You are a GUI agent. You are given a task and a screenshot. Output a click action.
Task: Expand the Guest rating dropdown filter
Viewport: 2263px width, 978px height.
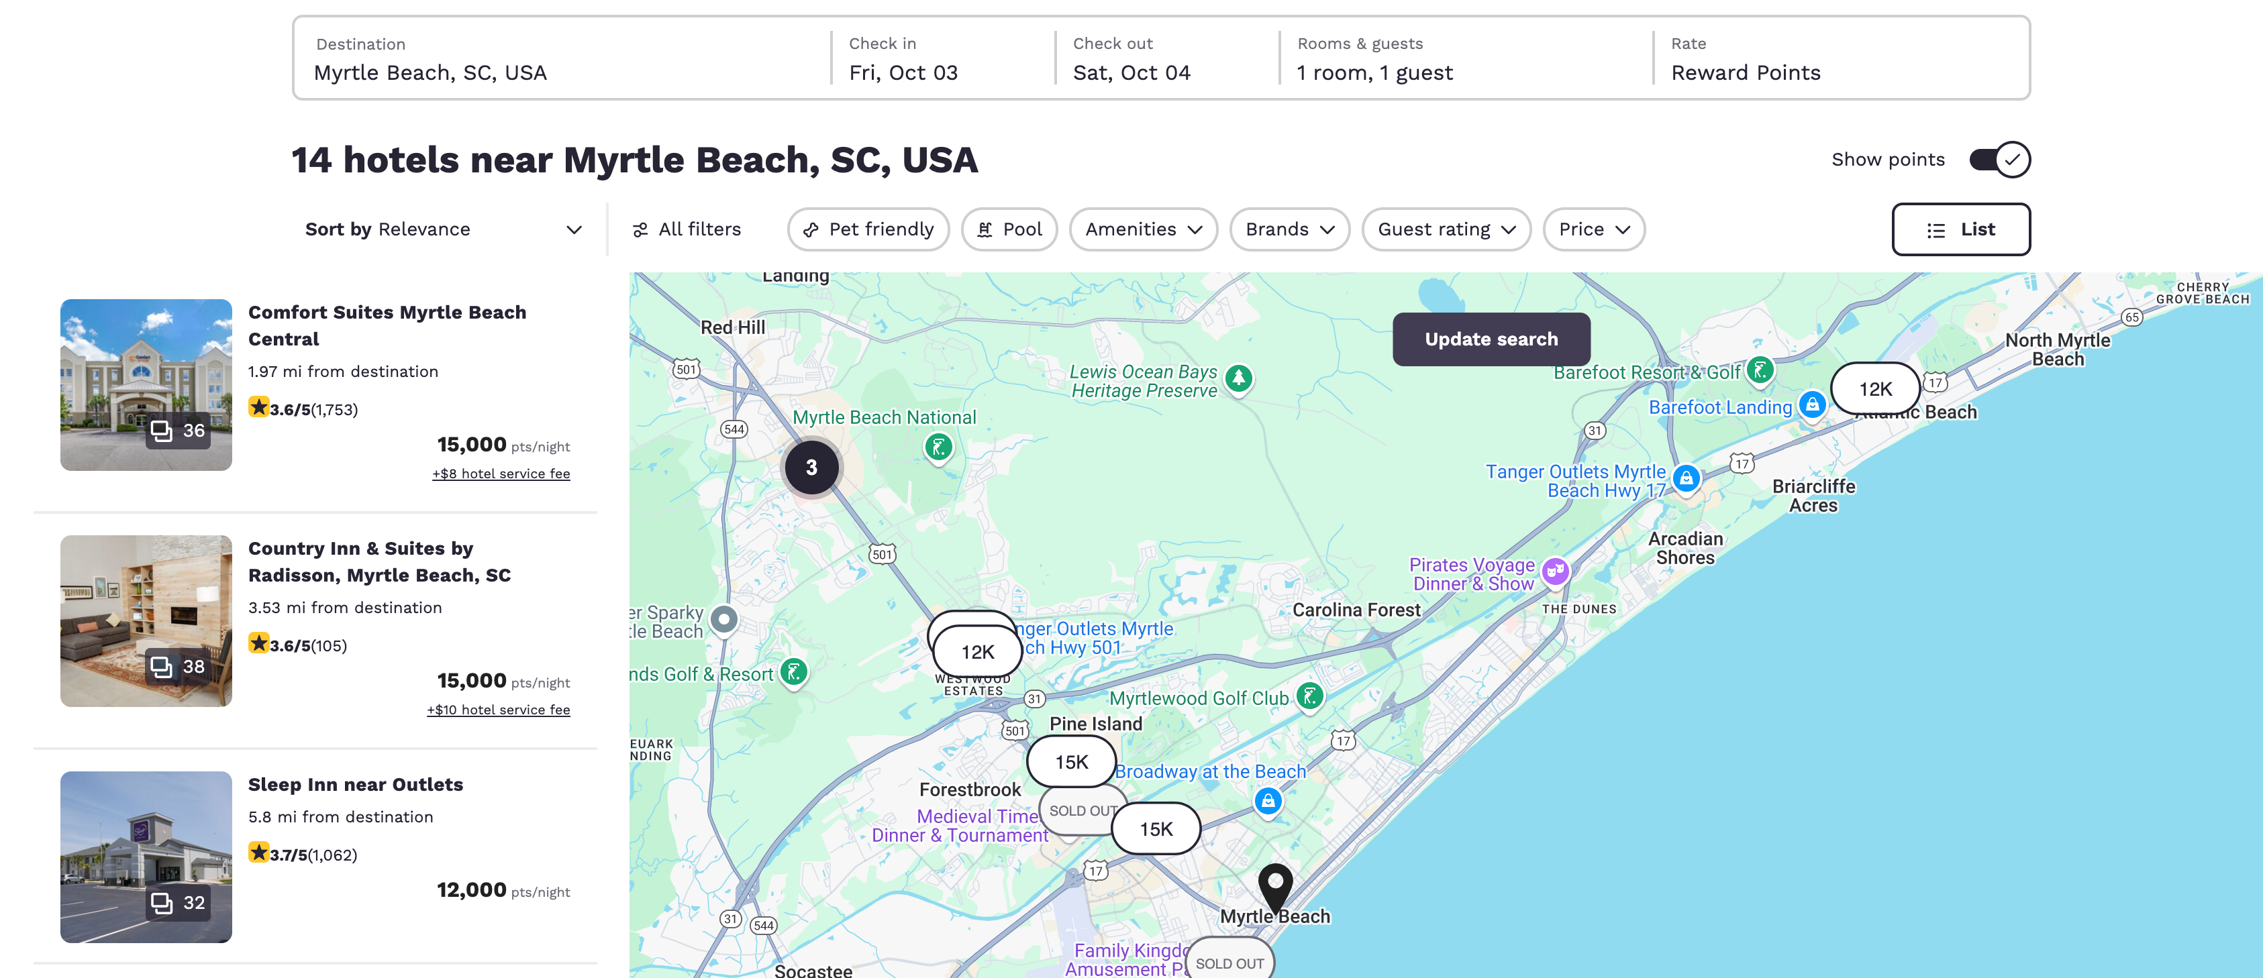point(1445,228)
